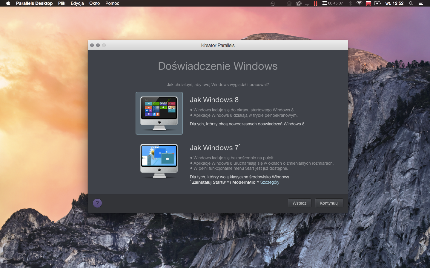Click 'Aplikacje Windows 8 uruchamiają się w oknach' line
The image size is (430, 268).
coord(262,163)
